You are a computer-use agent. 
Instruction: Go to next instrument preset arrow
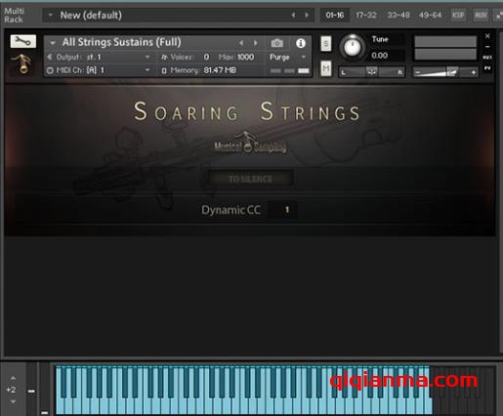pyautogui.click(x=256, y=43)
